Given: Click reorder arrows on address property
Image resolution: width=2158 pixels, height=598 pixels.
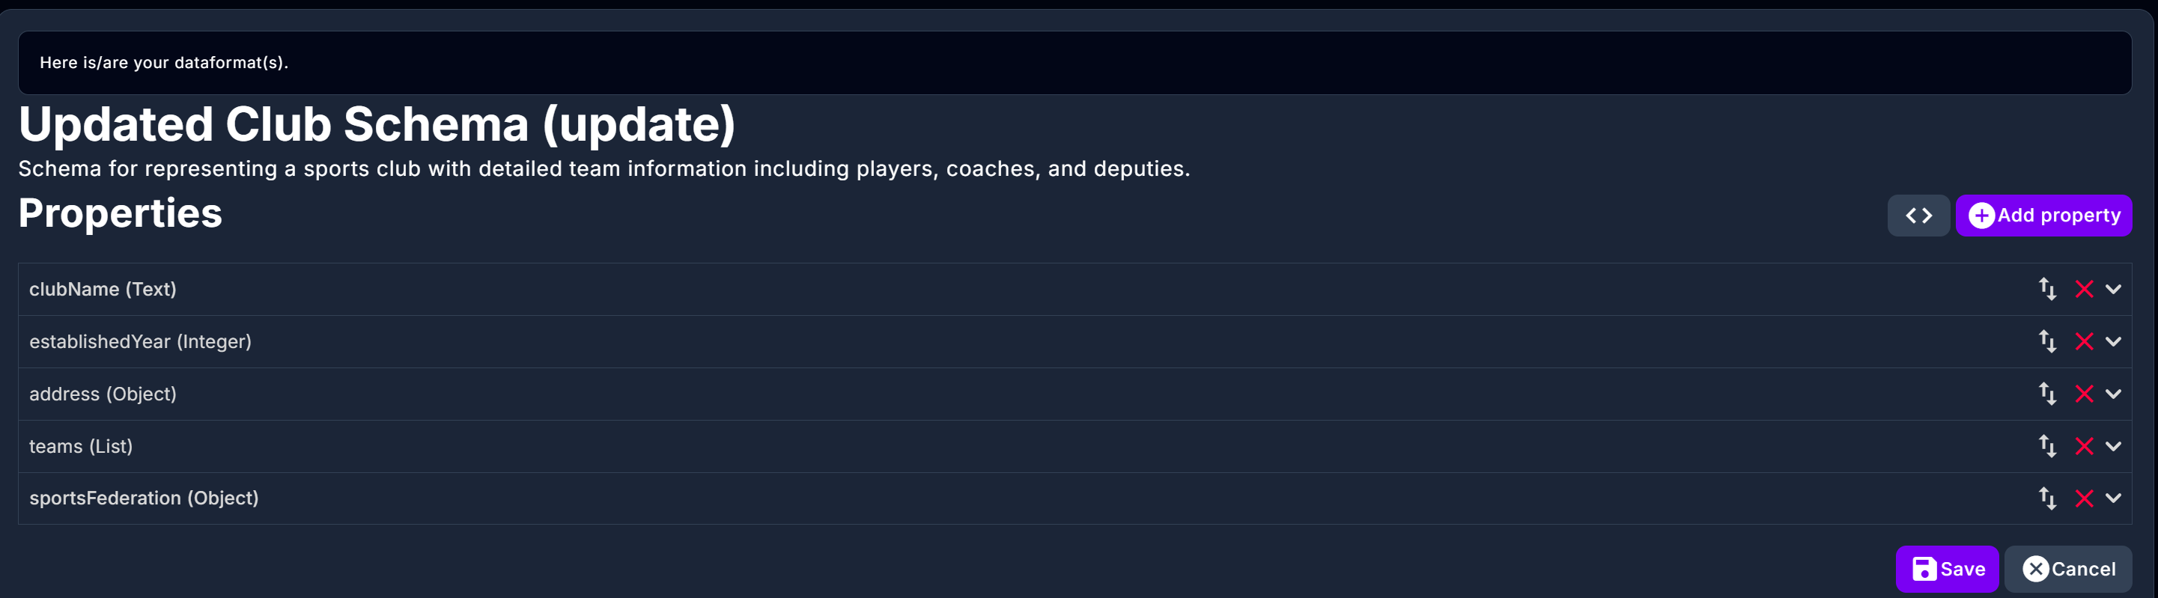Looking at the screenshot, I should (x=2046, y=394).
